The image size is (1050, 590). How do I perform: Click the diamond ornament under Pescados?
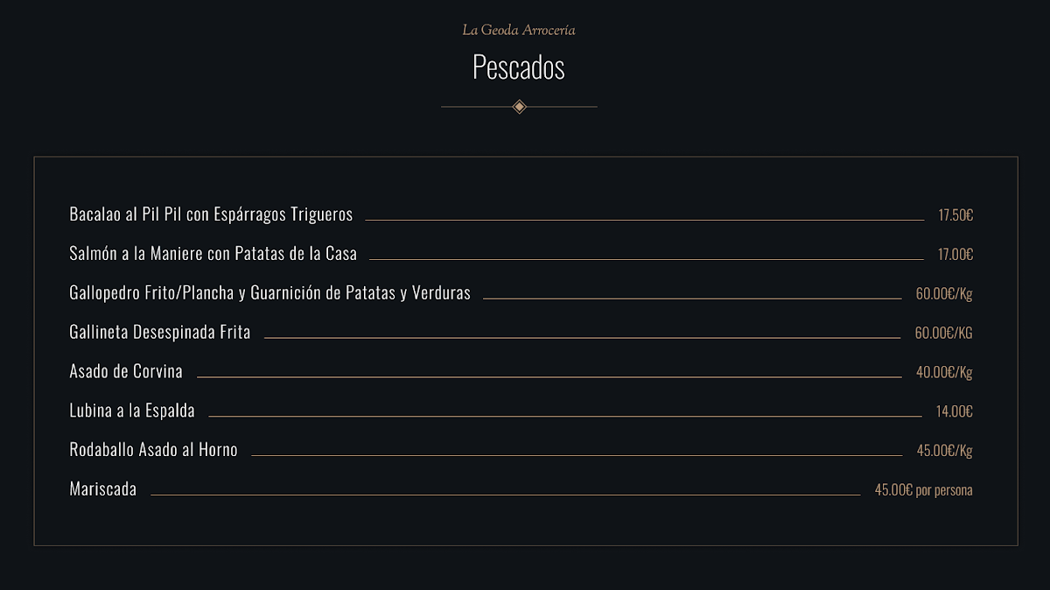519,107
